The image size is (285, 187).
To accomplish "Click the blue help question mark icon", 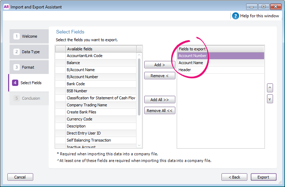I will point(235,16).
